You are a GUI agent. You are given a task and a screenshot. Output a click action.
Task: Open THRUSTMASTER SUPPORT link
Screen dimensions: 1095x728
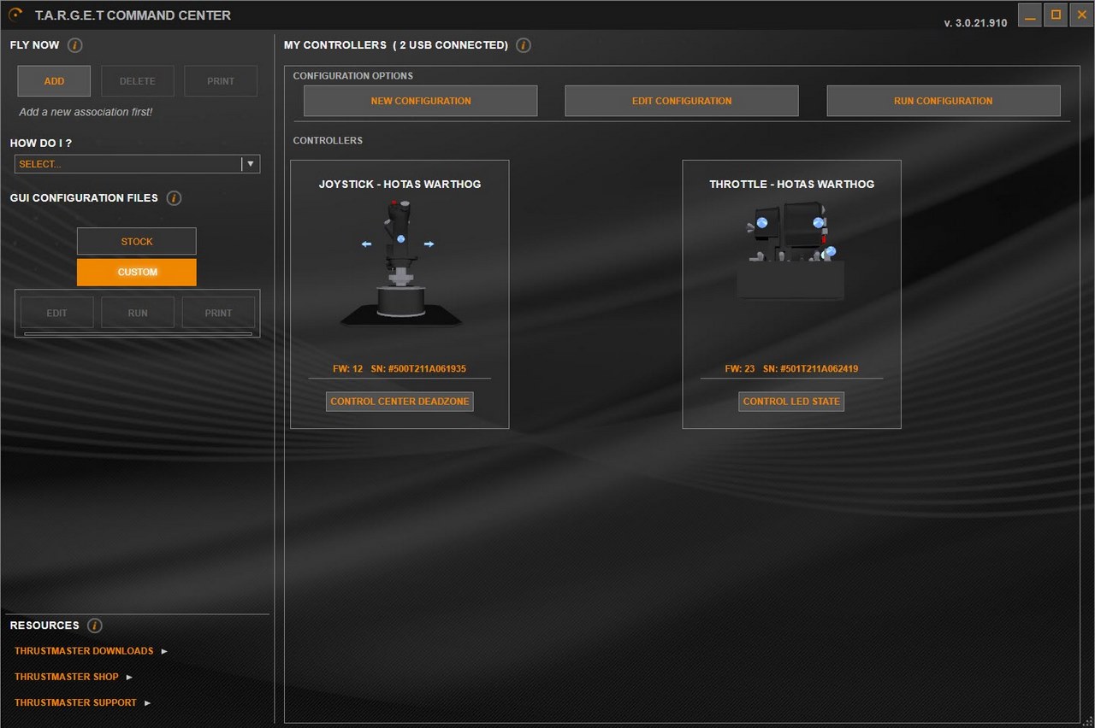click(x=75, y=702)
